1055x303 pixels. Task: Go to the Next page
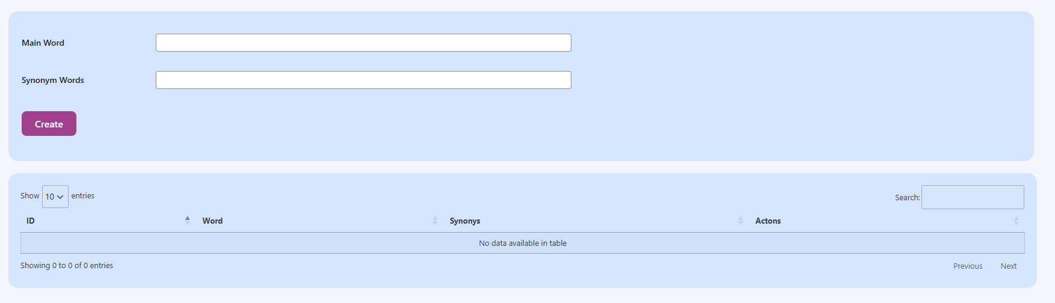click(1008, 266)
